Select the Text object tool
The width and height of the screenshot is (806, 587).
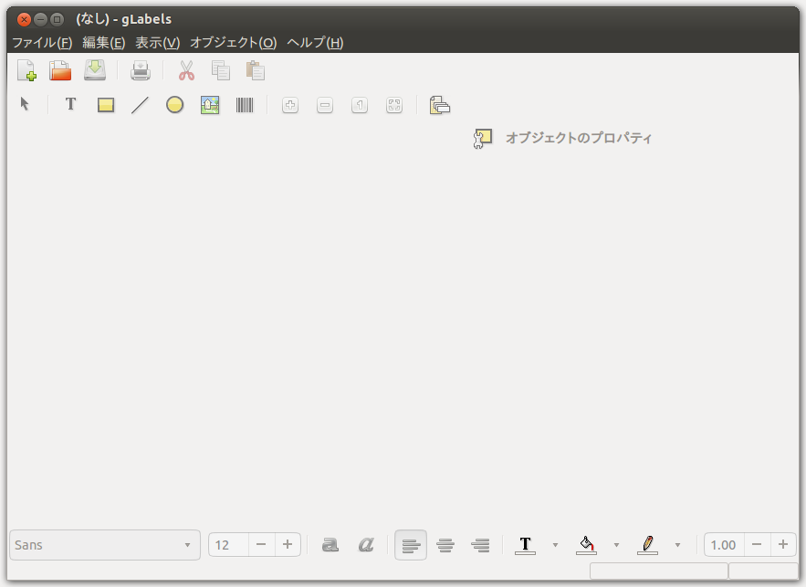point(70,104)
